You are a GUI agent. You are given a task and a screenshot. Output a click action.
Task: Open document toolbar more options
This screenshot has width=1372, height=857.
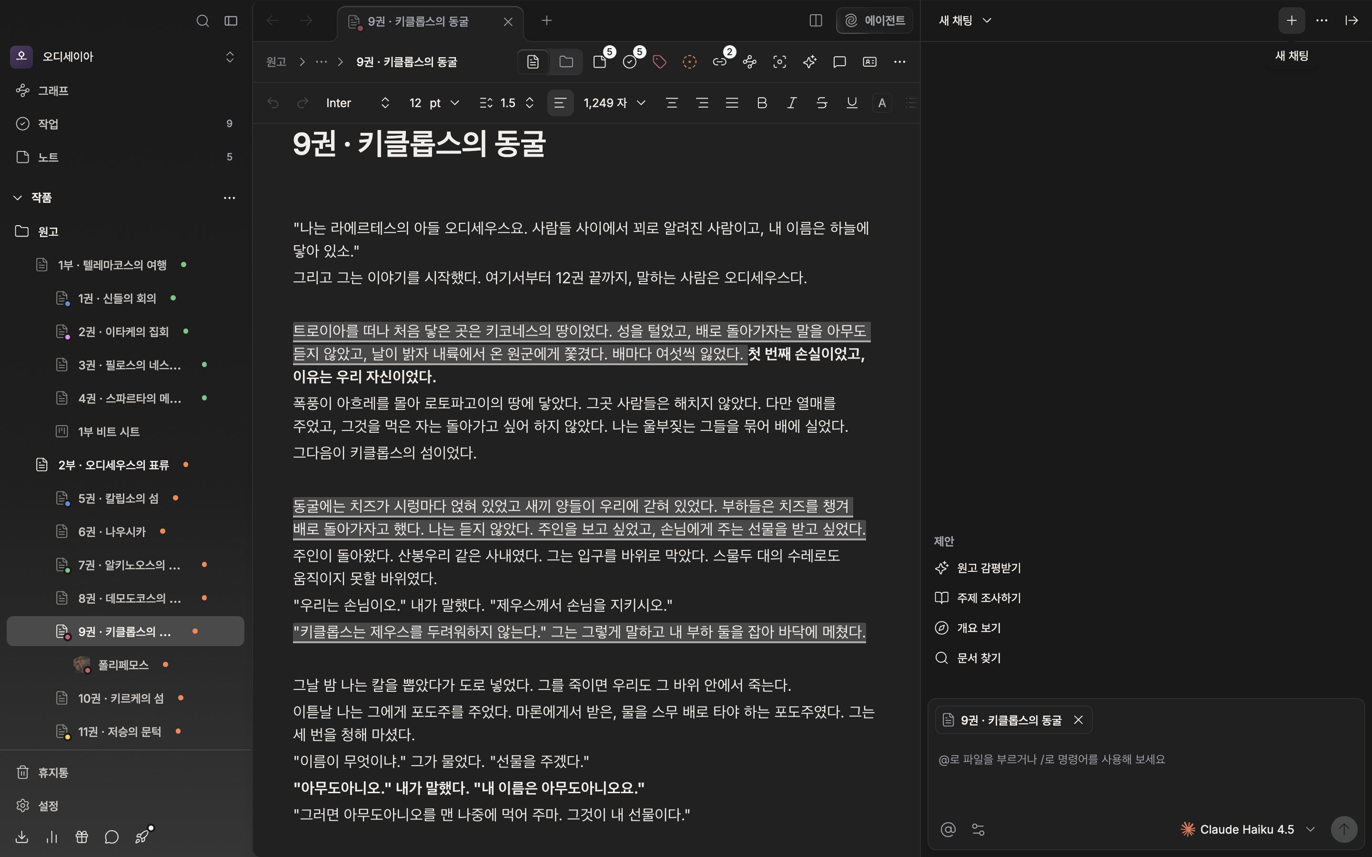[900, 62]
